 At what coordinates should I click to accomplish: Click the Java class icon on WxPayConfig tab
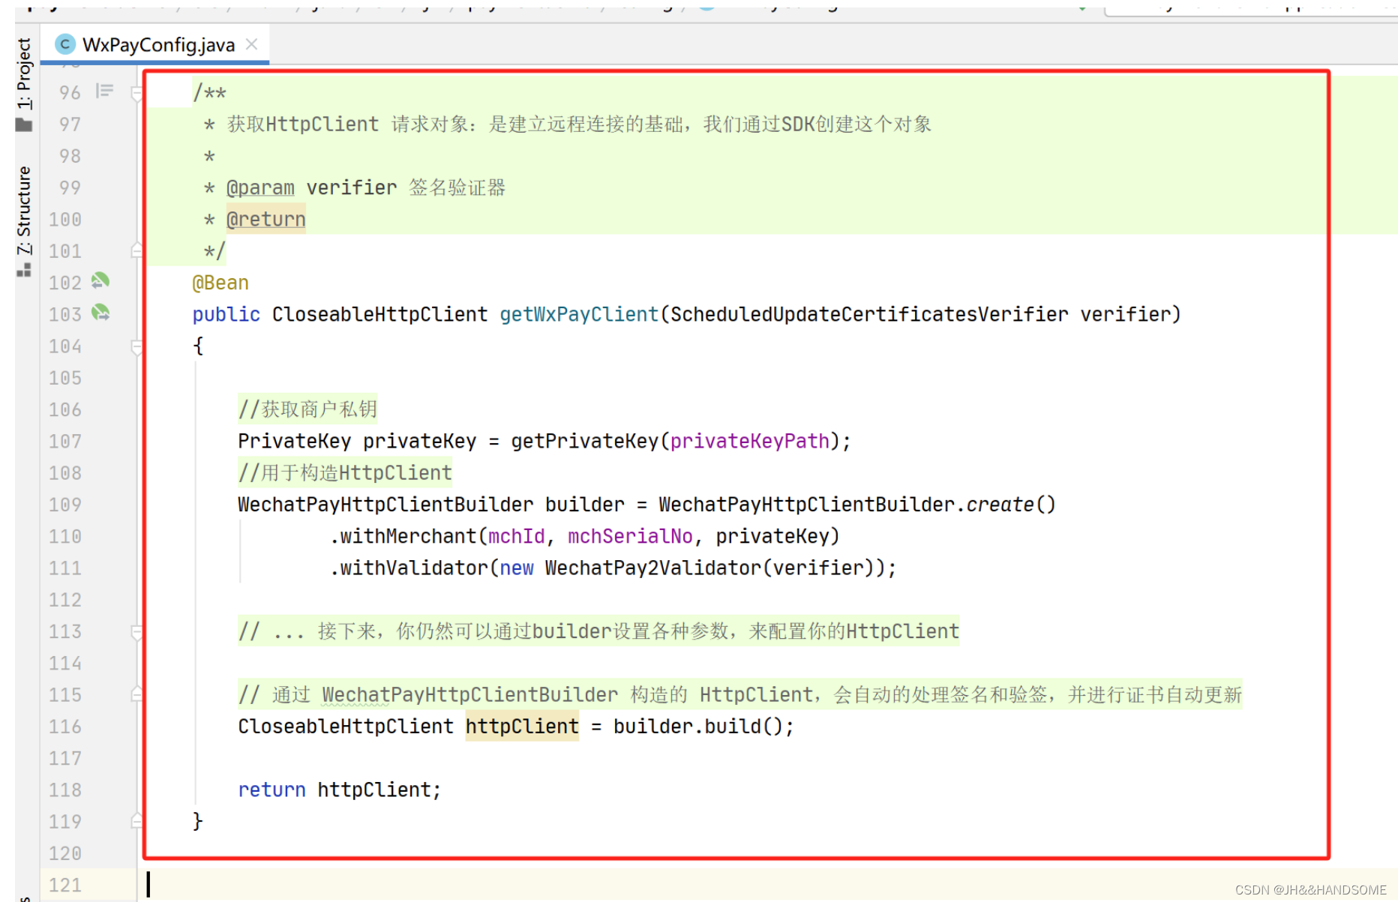(65, 45)
